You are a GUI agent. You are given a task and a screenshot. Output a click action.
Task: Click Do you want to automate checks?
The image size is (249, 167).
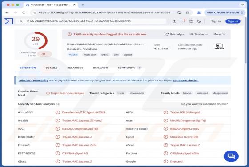(205, 104)
